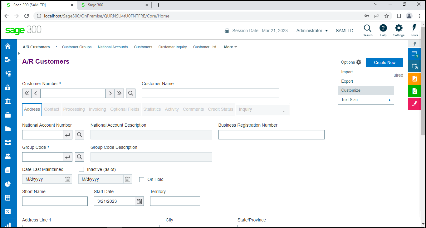Open the Tools lightning icon

[414, 30]
